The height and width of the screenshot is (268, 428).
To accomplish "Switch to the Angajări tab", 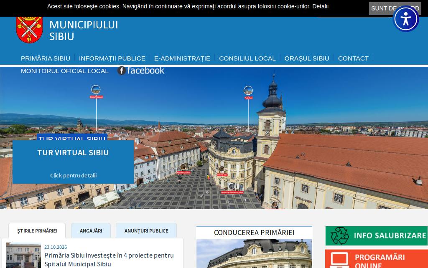I will [91, 231].
